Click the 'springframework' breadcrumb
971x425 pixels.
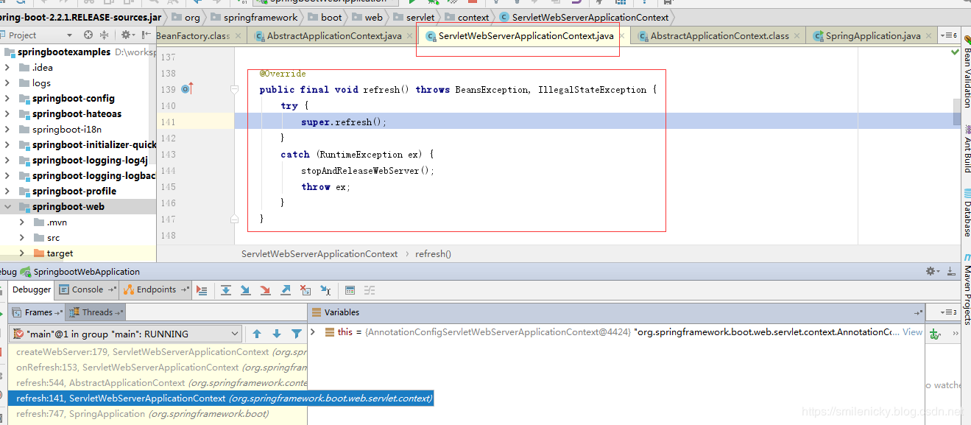click(254, 17)
